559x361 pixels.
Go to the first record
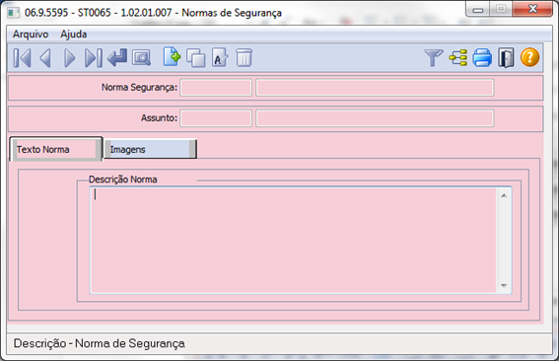click(22, 58)
